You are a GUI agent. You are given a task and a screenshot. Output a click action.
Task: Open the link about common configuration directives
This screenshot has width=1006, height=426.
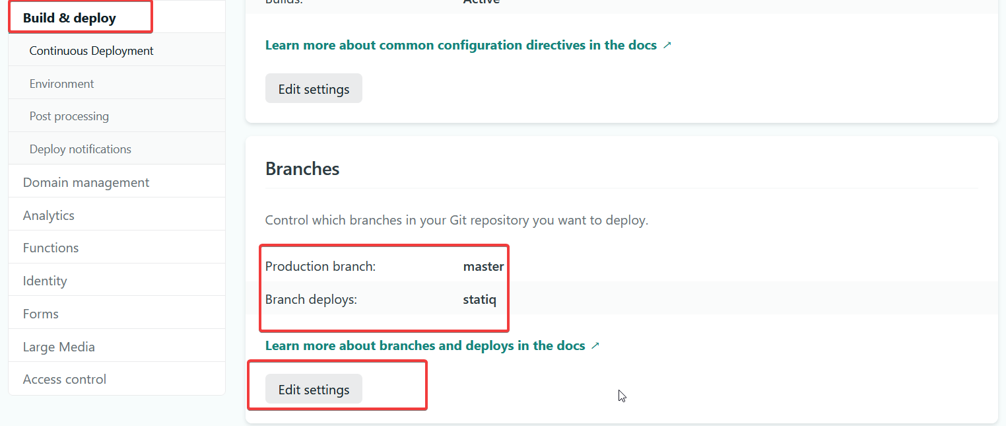pos(461,46)
